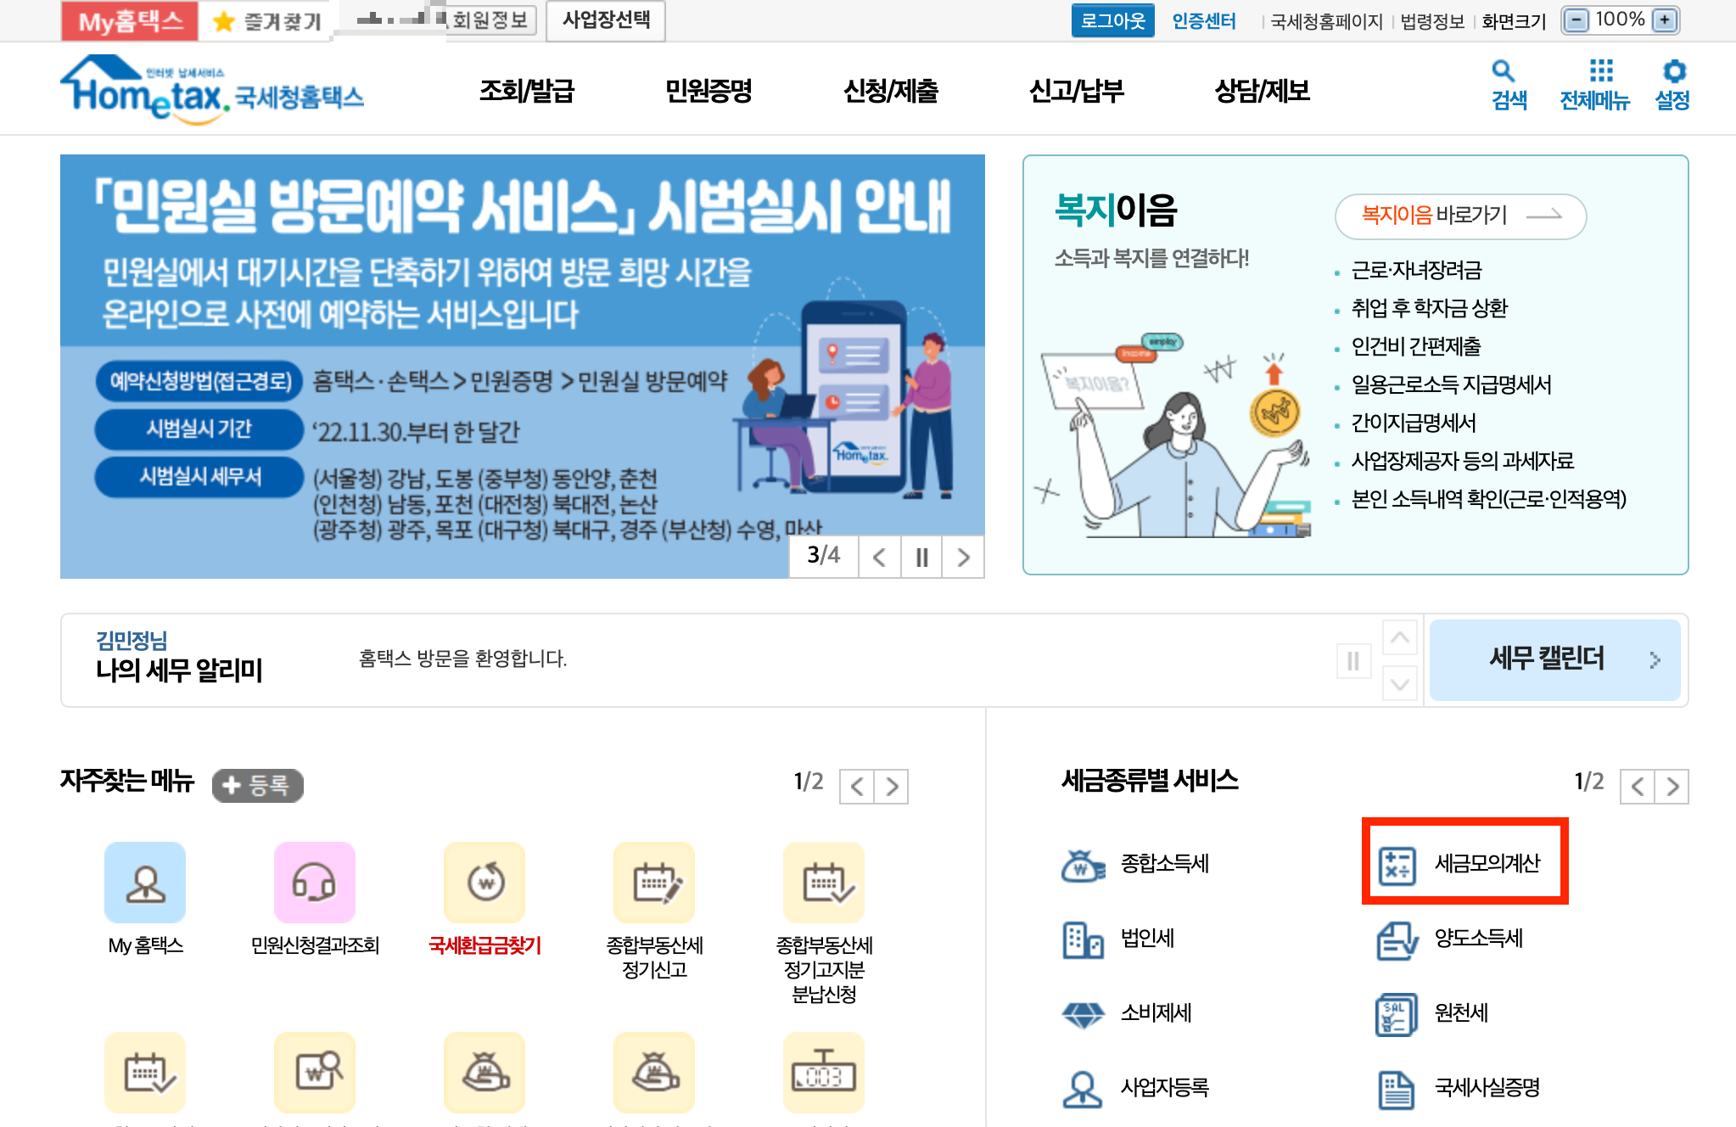Click the 로그아웃 button
Image resolution: width=1736 pixels, height=1127 pixels.
[1112, 20]
